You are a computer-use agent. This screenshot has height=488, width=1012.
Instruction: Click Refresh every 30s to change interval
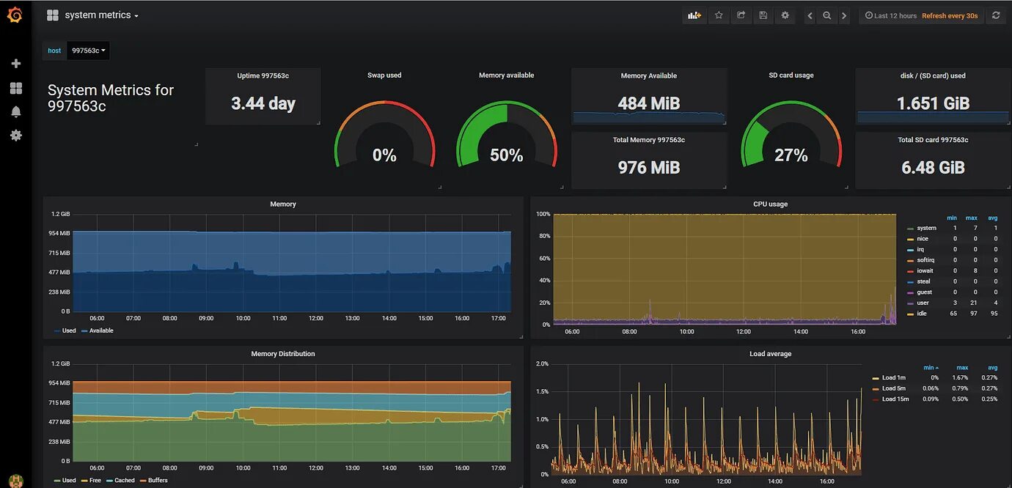pos(949,15)
